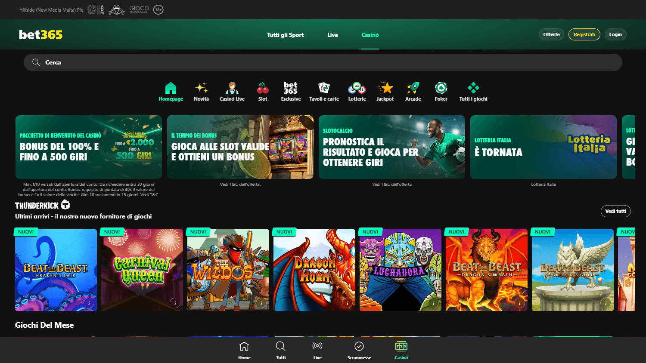Screen dimensions: 646x363
Task: Open the Casinò Live dealer category
Action: pos(232,92)
